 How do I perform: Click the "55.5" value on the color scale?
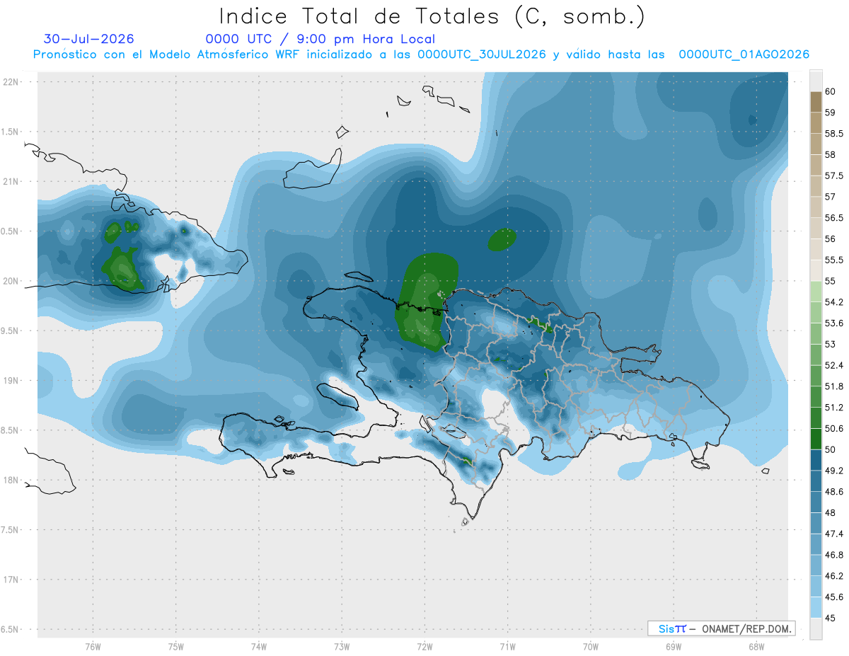[834, 260]
